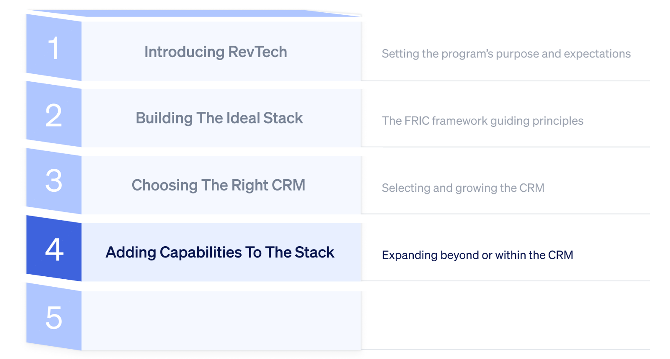Open the Choosing The Right CRM step

218,185
